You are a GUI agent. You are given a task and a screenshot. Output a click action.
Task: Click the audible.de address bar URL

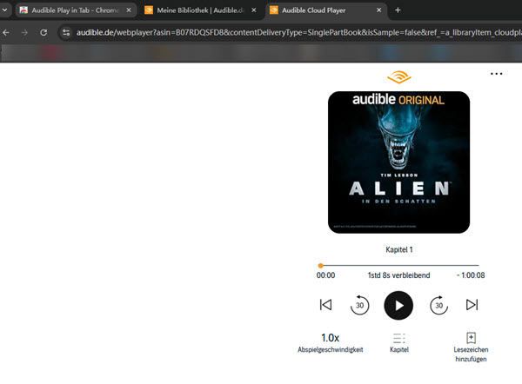click(x=299, y=33)
